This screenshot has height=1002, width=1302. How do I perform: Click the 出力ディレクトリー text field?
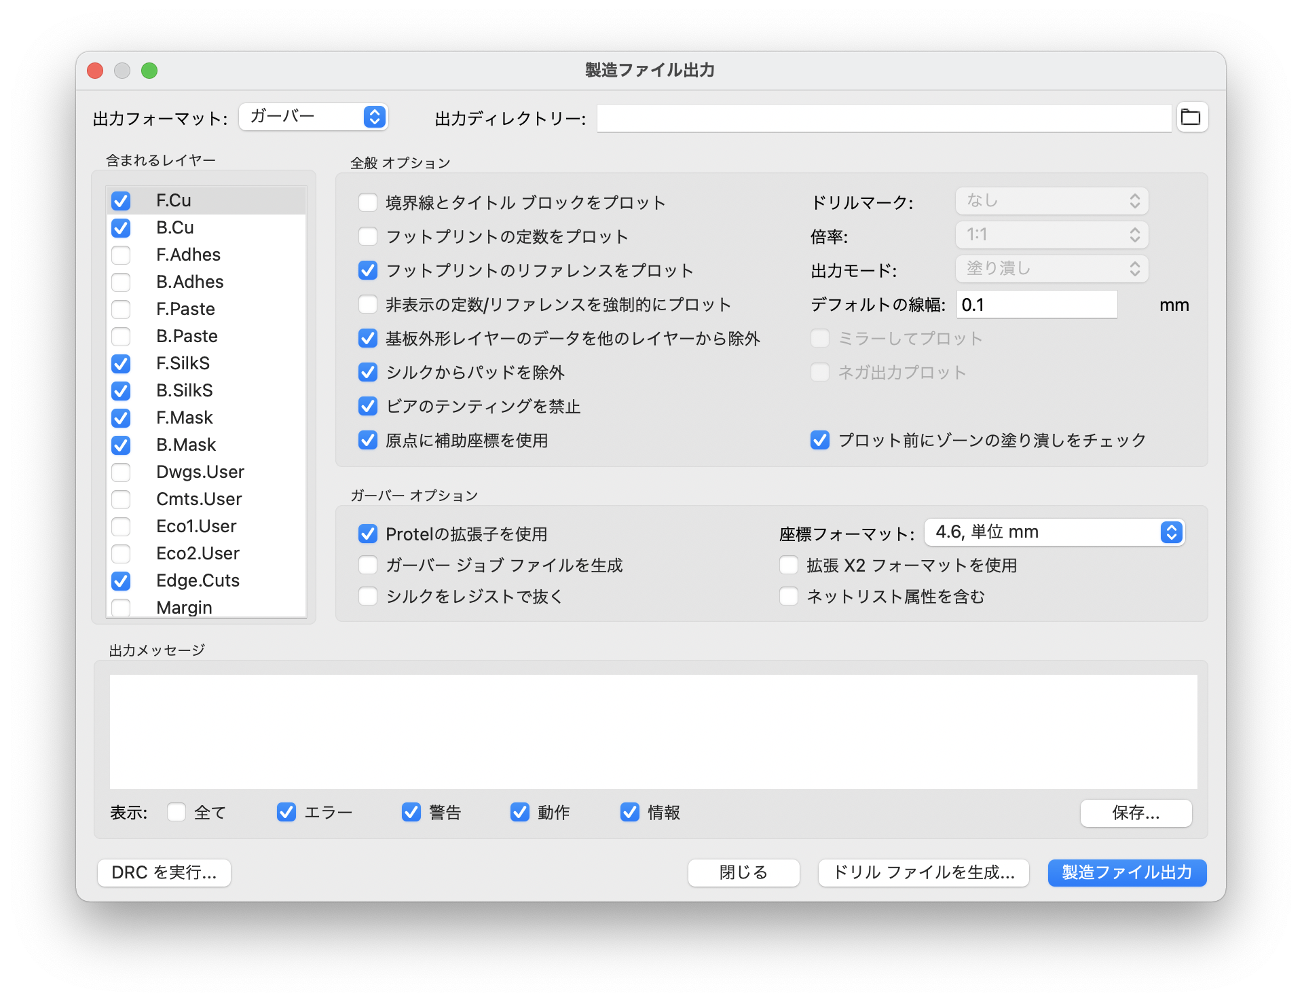884,118
